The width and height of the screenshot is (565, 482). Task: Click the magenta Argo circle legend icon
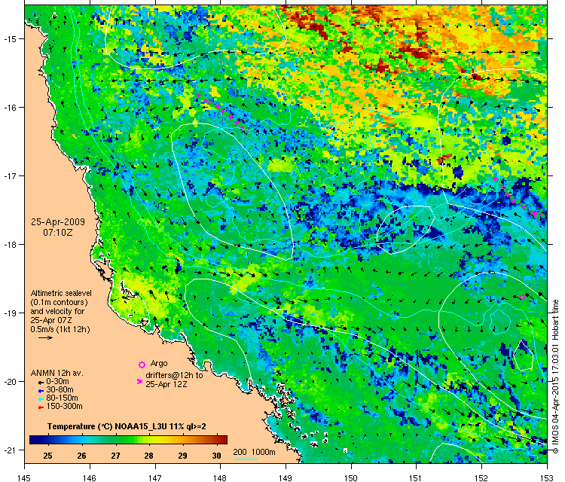(x=142, y=365)
